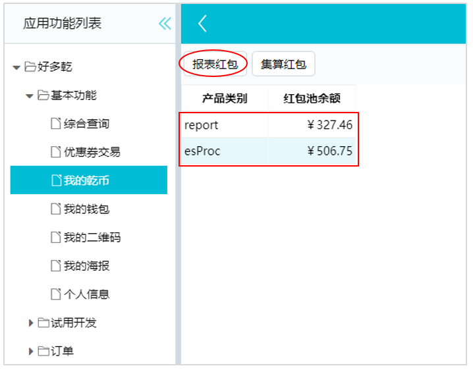Select the 好多乾 root node label
Viewport: 473px width, 370px height.
tap(55, 66)
